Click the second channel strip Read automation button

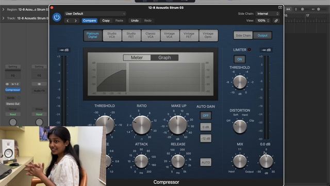(x=39, y=114)
